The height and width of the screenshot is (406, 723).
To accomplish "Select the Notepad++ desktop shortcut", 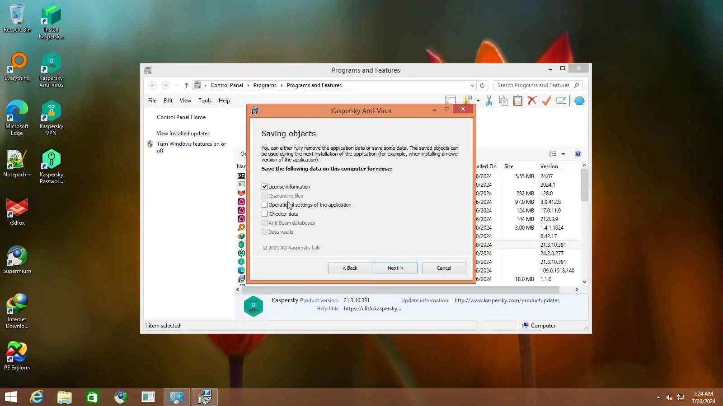I will (x=17, y=163).
